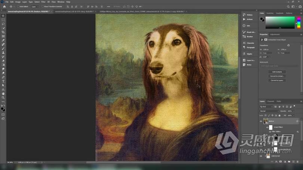The height and width of the screenshot is (170, 303).
Task: Toggle Show Transform Controls checkbox
Action: pyautogui.click(x=43, y=7)
